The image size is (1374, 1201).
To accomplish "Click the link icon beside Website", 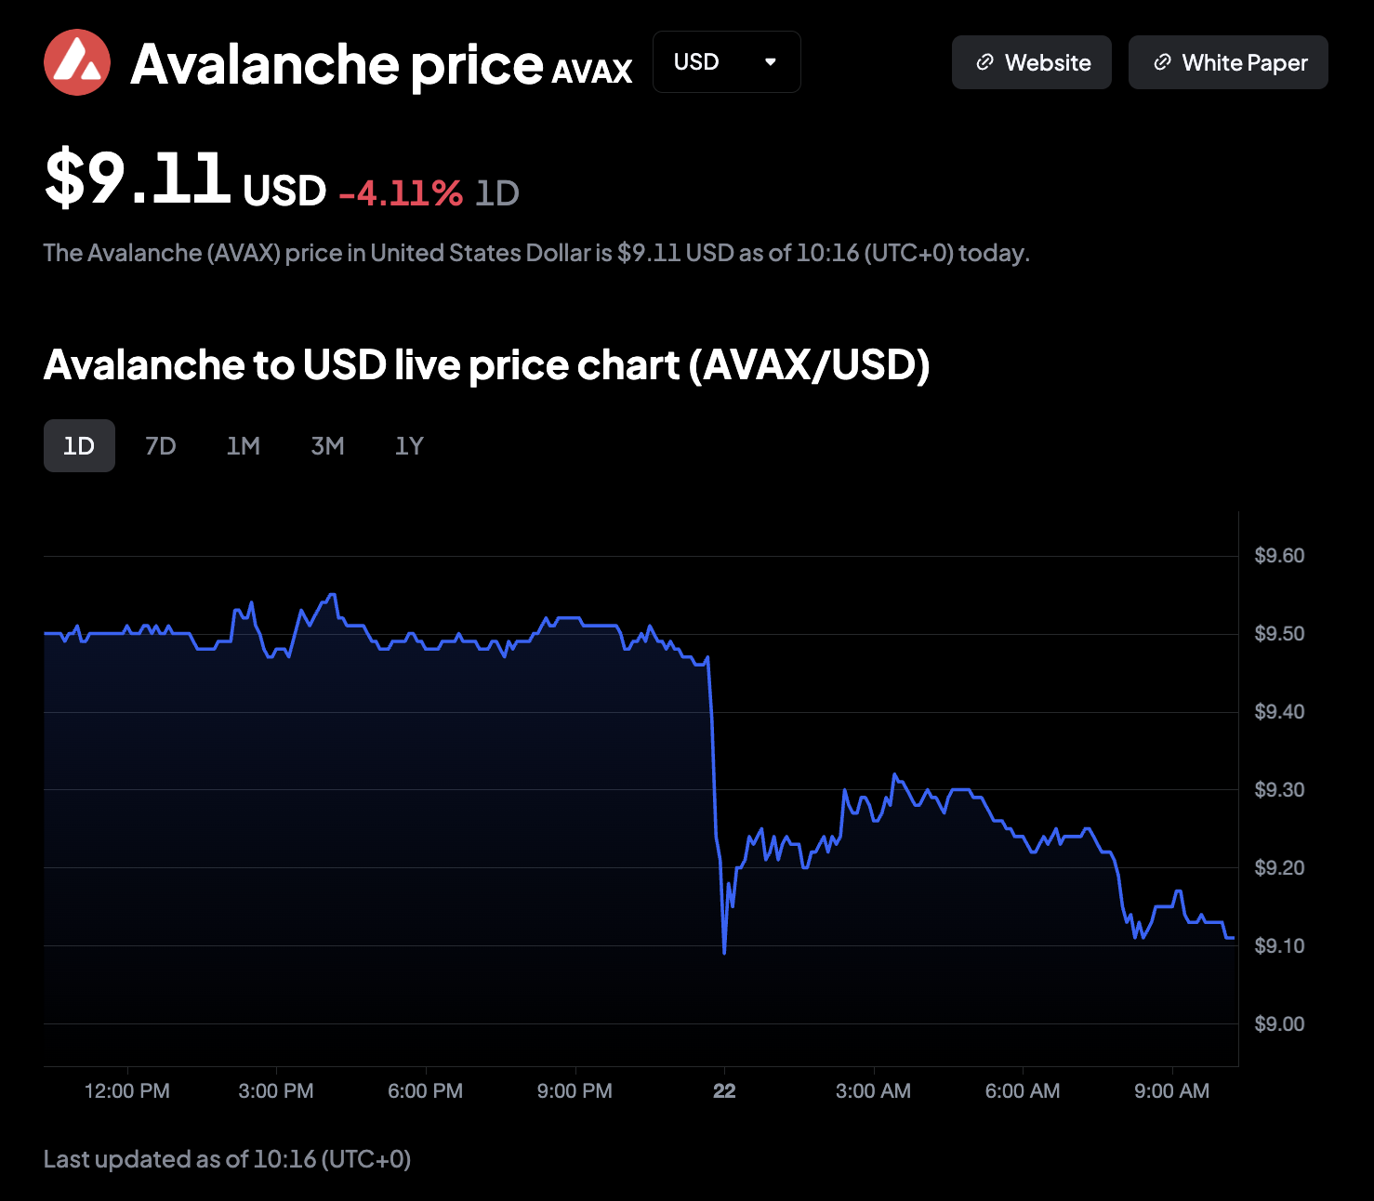I will pyautogui.click(x=984, y=62).
